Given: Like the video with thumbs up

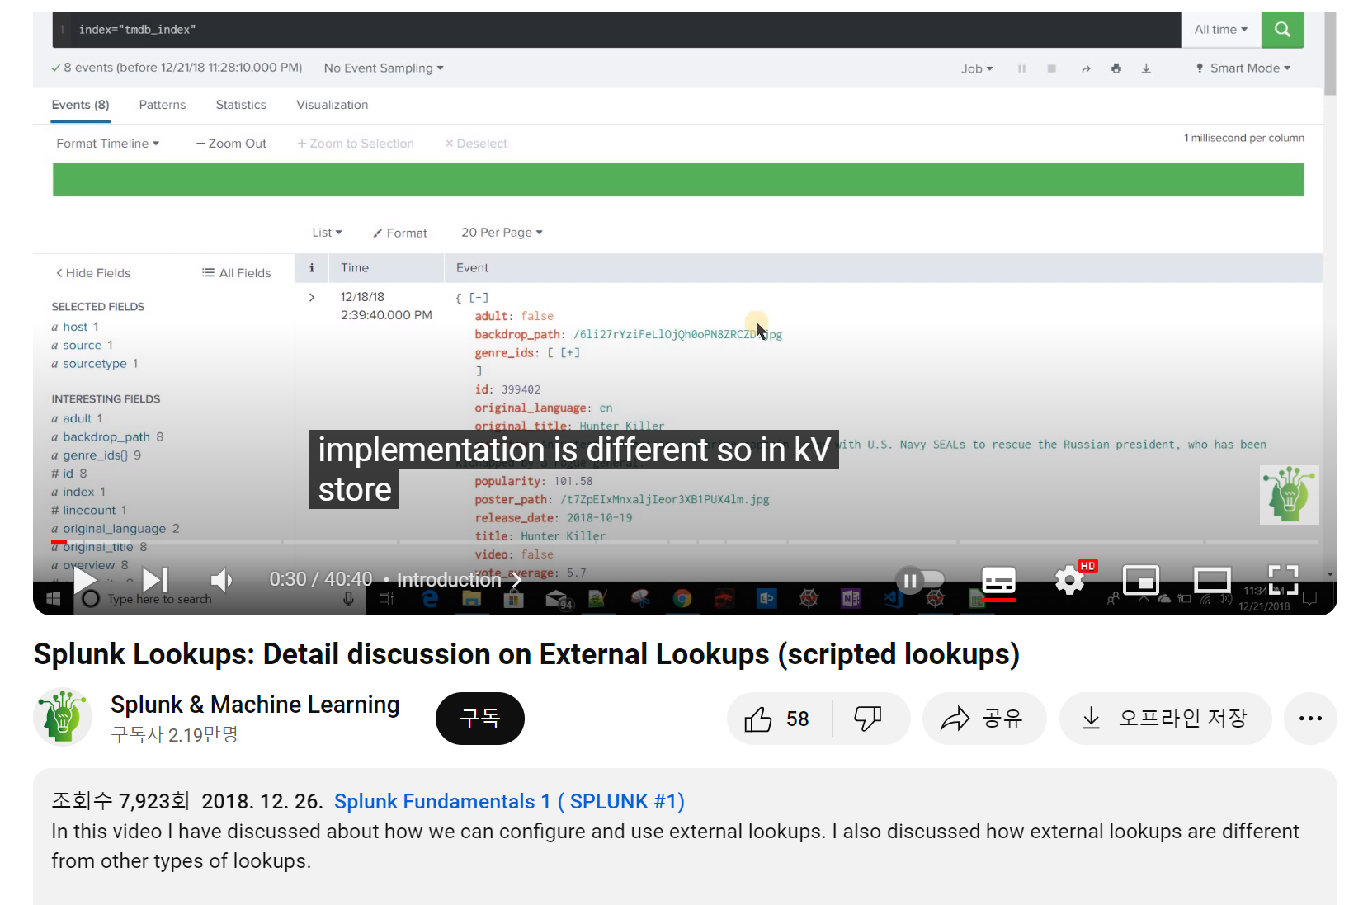Looking at the screenshot, I should tap(778, 719).
